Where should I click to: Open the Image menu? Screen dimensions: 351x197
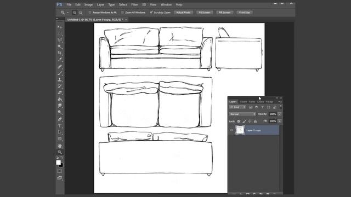[x=88, y=5]
